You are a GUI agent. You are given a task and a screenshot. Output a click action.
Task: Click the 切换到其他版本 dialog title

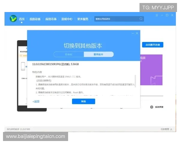pos(83,46)
